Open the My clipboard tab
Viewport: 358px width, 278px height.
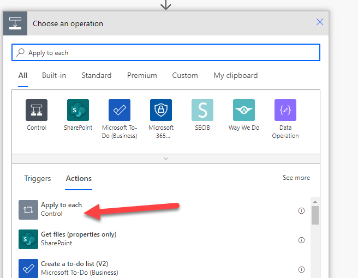(235, 76)
